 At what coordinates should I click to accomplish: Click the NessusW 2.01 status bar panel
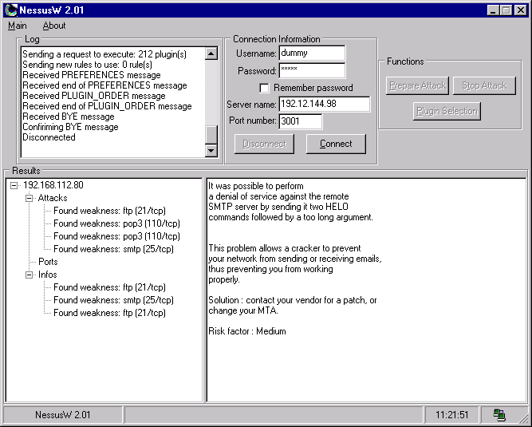pyautogui.click(x=63, y=415)
